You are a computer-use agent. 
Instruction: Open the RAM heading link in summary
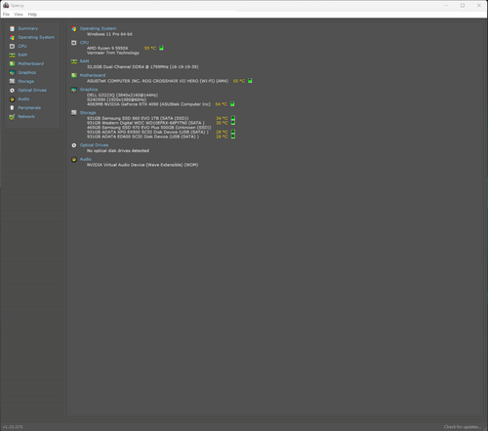point(84,61)
